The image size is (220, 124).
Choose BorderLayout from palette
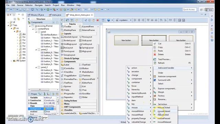click(x=68, y=41)
